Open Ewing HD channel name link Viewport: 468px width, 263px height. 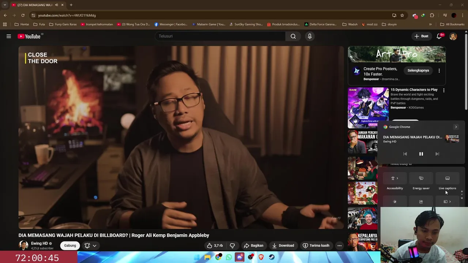tap(39, 243)
